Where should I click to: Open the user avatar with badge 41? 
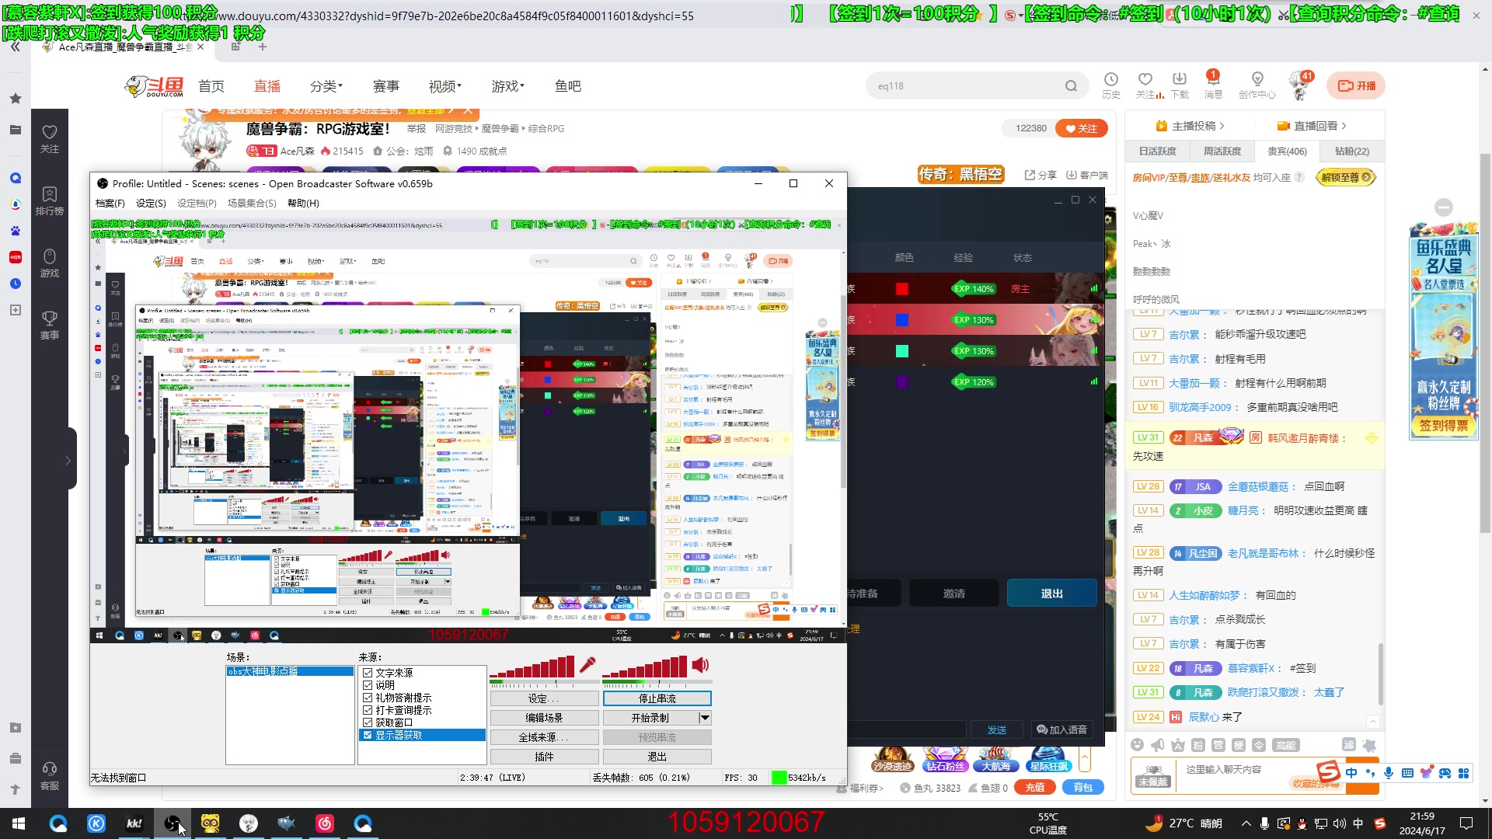click(x=1300, y=85)
